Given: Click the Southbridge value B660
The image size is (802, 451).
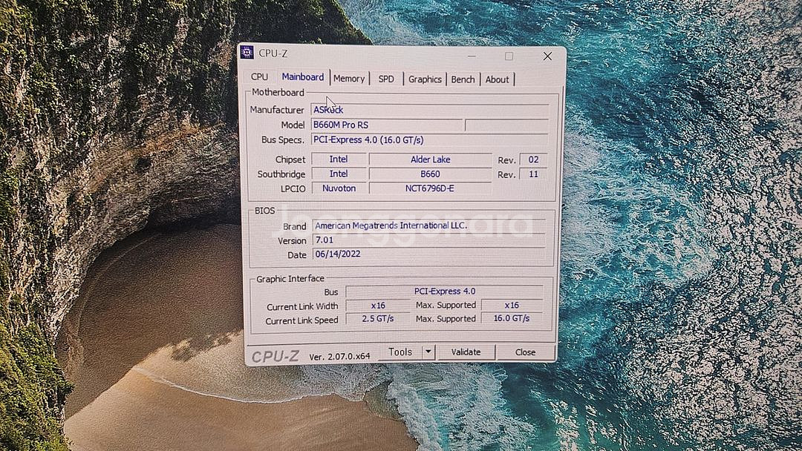Looking at the screenshot, I should (x=430, y=174).
